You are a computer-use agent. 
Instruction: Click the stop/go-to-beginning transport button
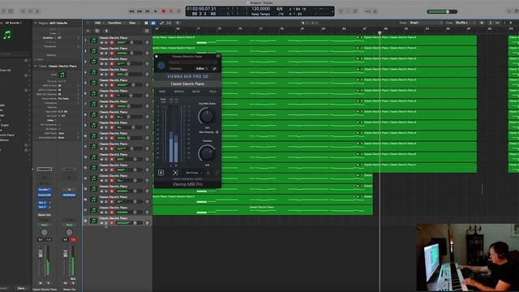tap(148, 11)
